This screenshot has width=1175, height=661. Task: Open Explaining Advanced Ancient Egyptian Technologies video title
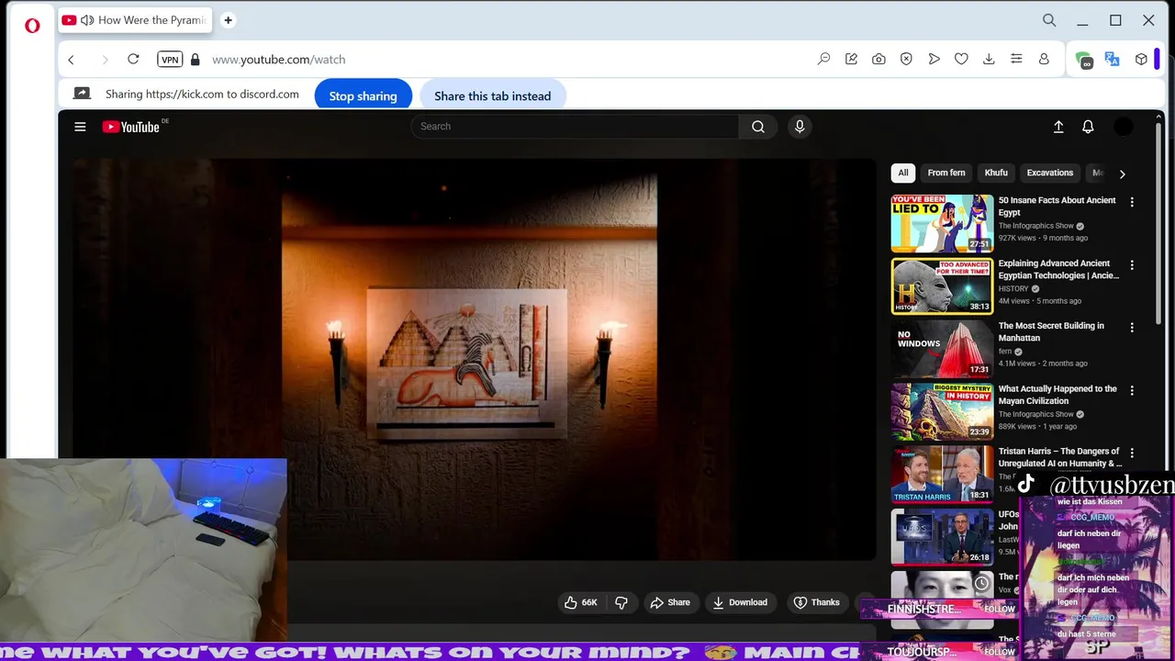pyautogui.click(x=1058, y=269)
